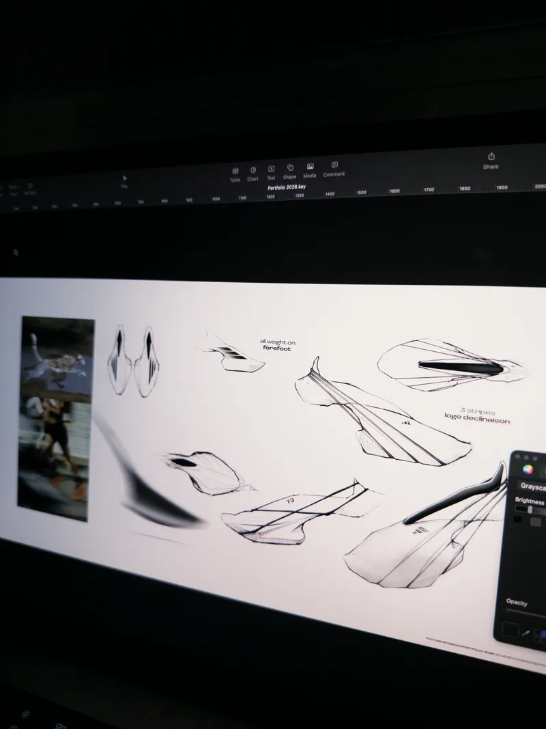Viewport: 546px width, 729px height.
Task: Open the Grayscale mode dropdown
Action: click(532, 486)
